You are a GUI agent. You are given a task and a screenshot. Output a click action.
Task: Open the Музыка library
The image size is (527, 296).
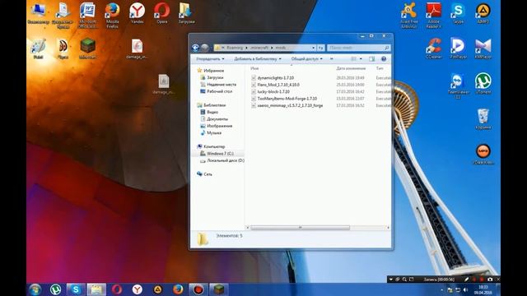point(214,133)
